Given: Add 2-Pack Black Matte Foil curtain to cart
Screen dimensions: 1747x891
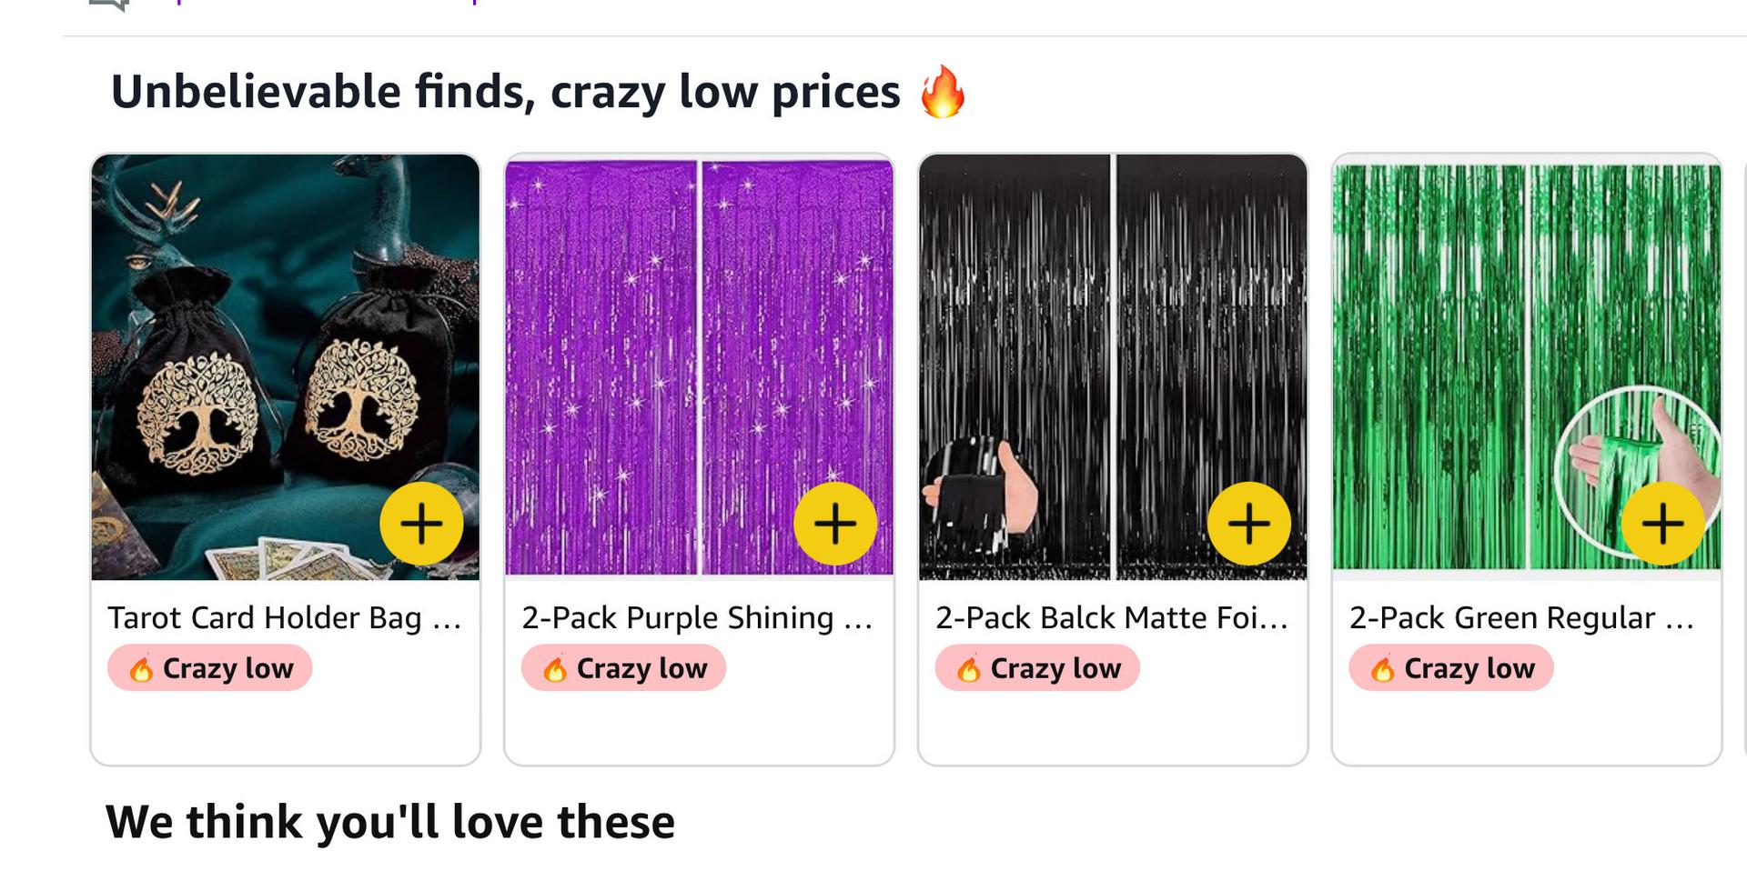Looking at the screenshot, I should coord(1249,524).
